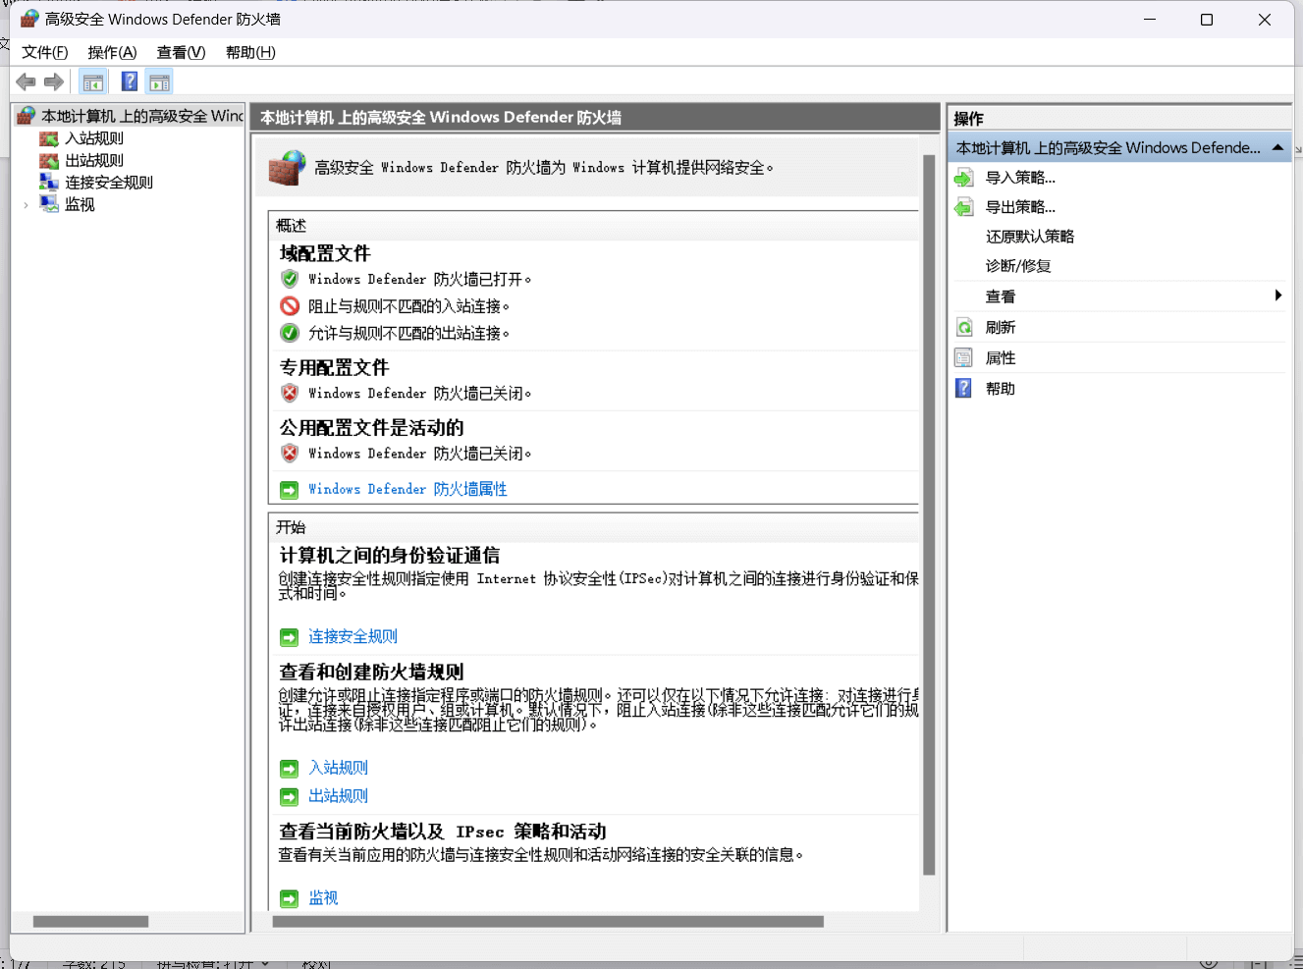Click the firewall globe icon in the center header
This screenshot has width=1303, height=969.
[287, 168]
